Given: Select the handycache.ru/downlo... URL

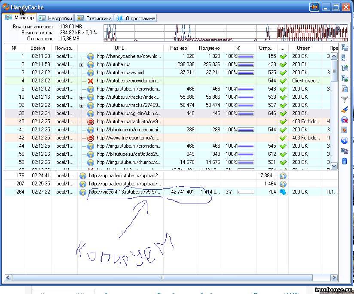Looking at the screenshot, I should click(129, 56).
